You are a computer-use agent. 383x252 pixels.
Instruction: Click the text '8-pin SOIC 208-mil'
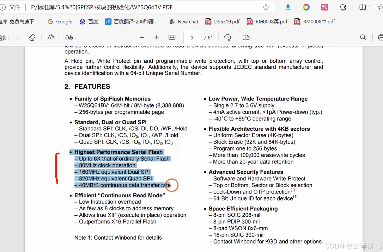coord(237,215)
